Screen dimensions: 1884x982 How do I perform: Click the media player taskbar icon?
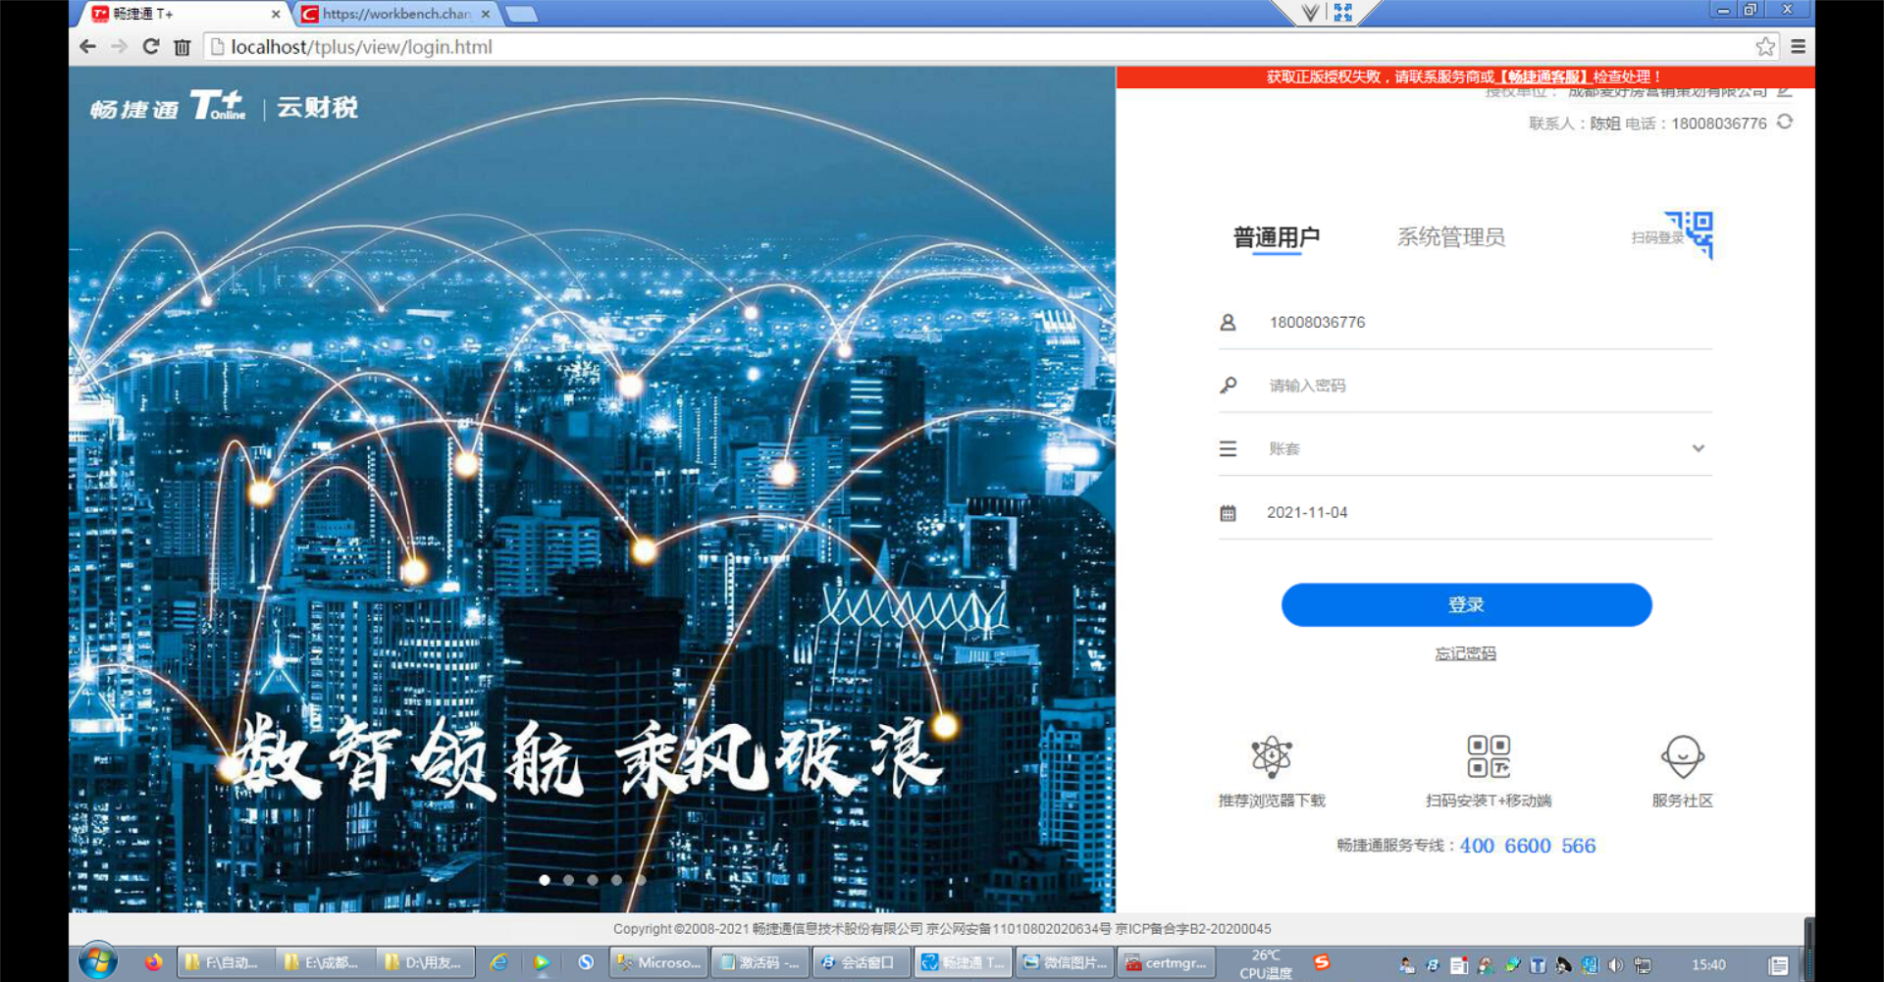coord(542,962)
